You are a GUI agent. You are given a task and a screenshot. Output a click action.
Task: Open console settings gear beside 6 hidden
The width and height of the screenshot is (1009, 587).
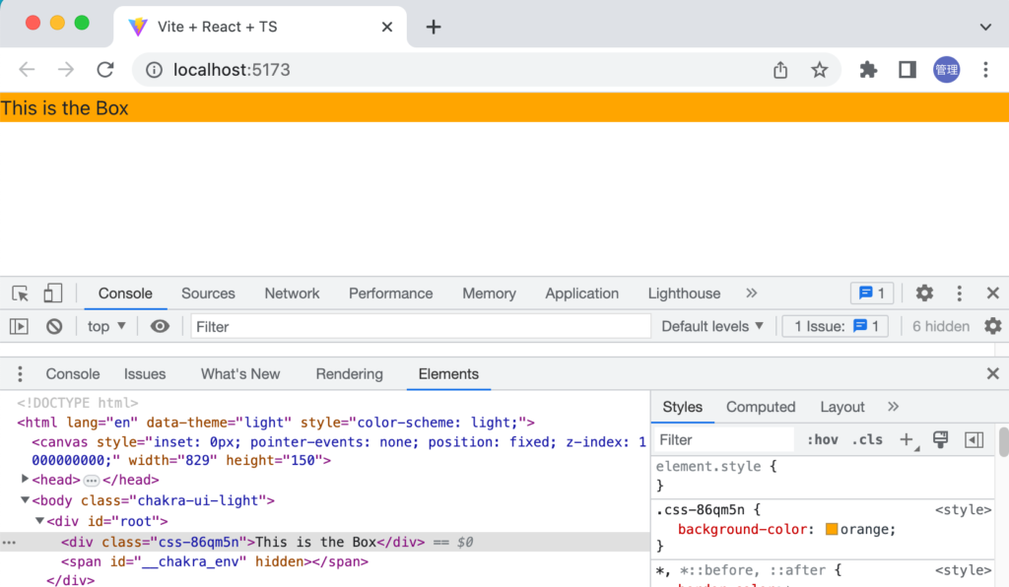pyautogui.click(x=992, y=326)
